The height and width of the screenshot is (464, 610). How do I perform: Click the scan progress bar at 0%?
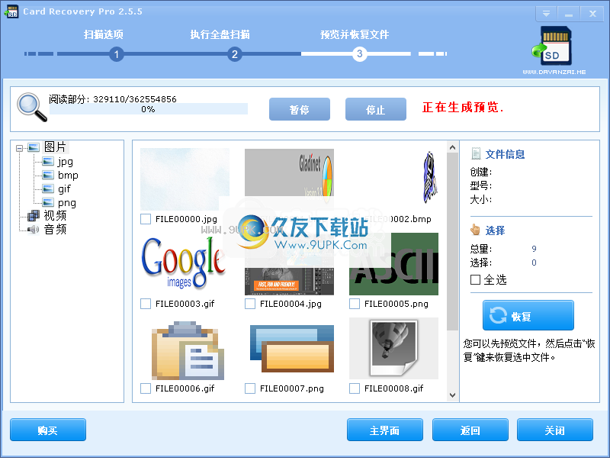coord(149,109)
